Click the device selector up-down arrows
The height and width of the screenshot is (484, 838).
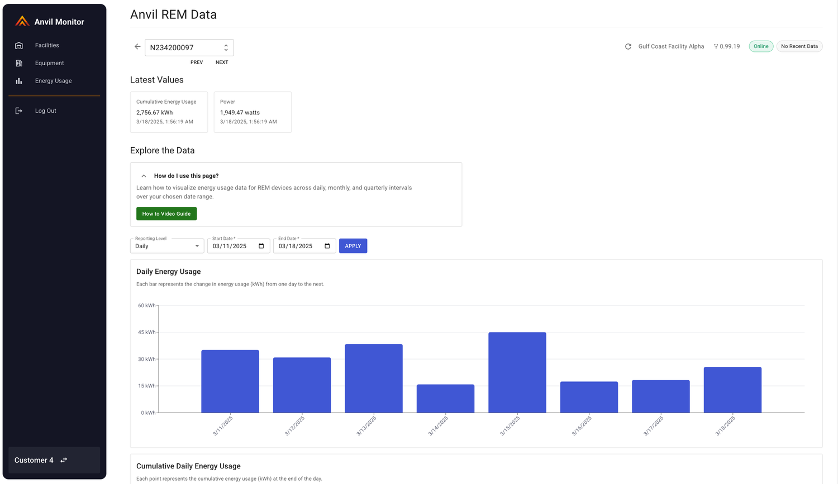coord(226,47)
